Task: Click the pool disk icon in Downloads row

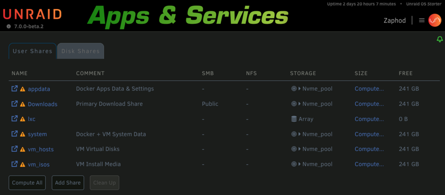Action: [294, 104]
